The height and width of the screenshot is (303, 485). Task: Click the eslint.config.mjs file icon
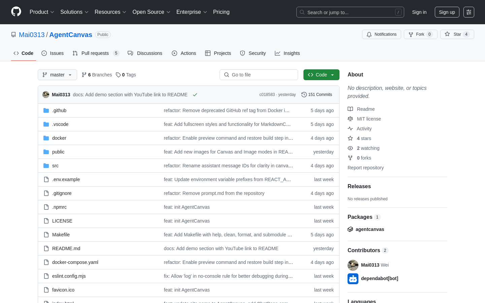click(x=46, y=276)
